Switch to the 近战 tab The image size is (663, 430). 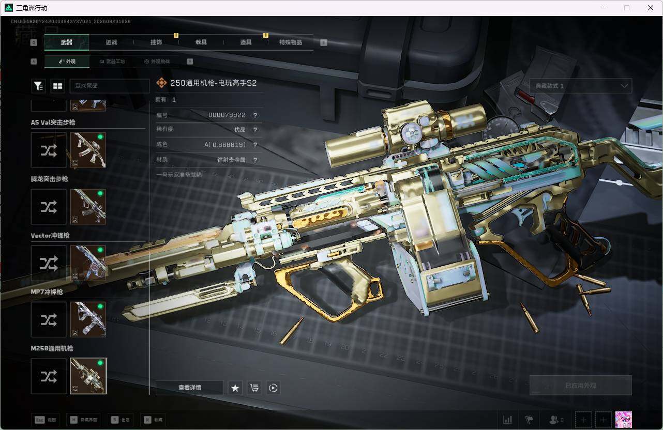(111, 42)
